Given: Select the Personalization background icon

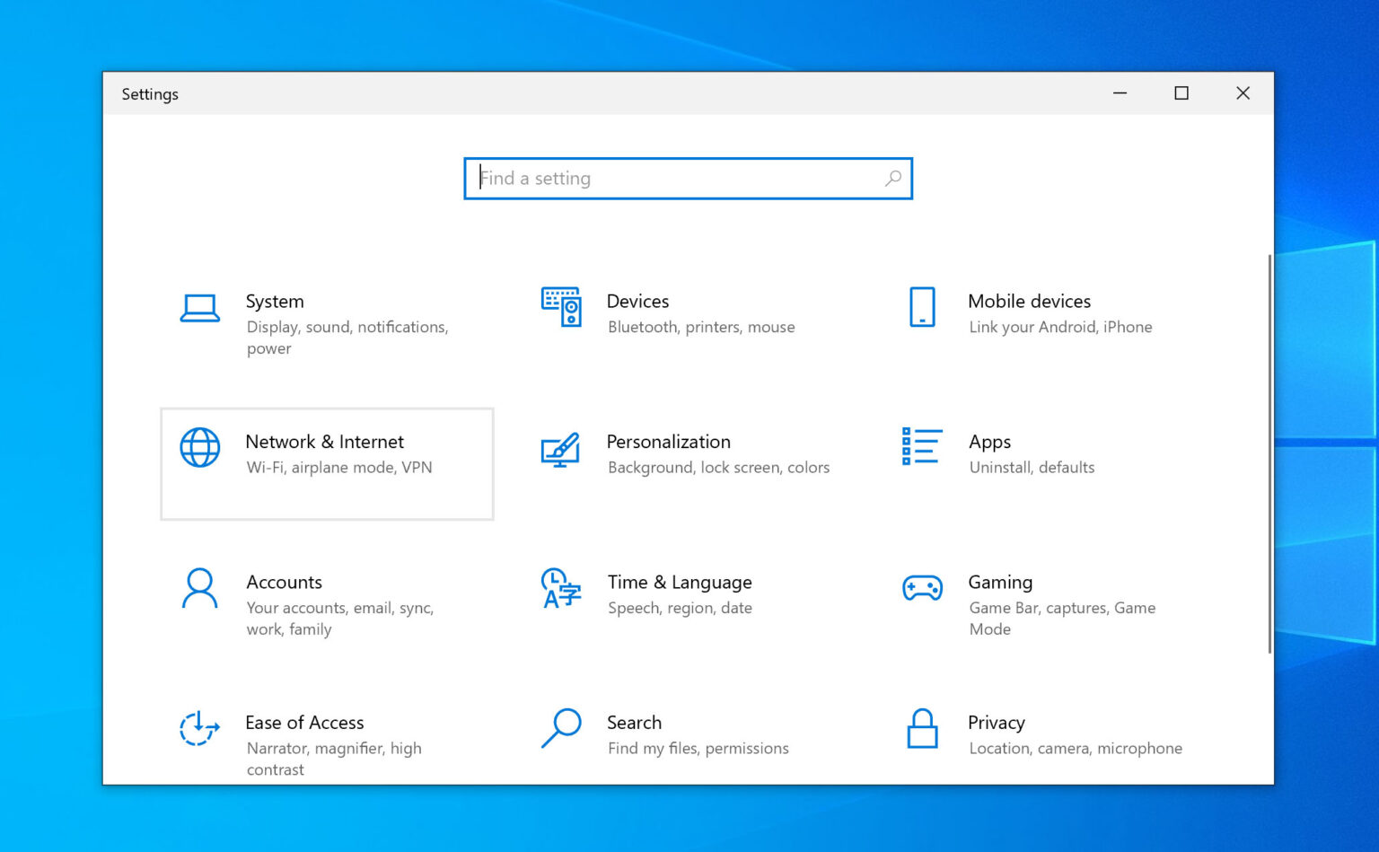Looking at the screenshot, I should [560, 448].
